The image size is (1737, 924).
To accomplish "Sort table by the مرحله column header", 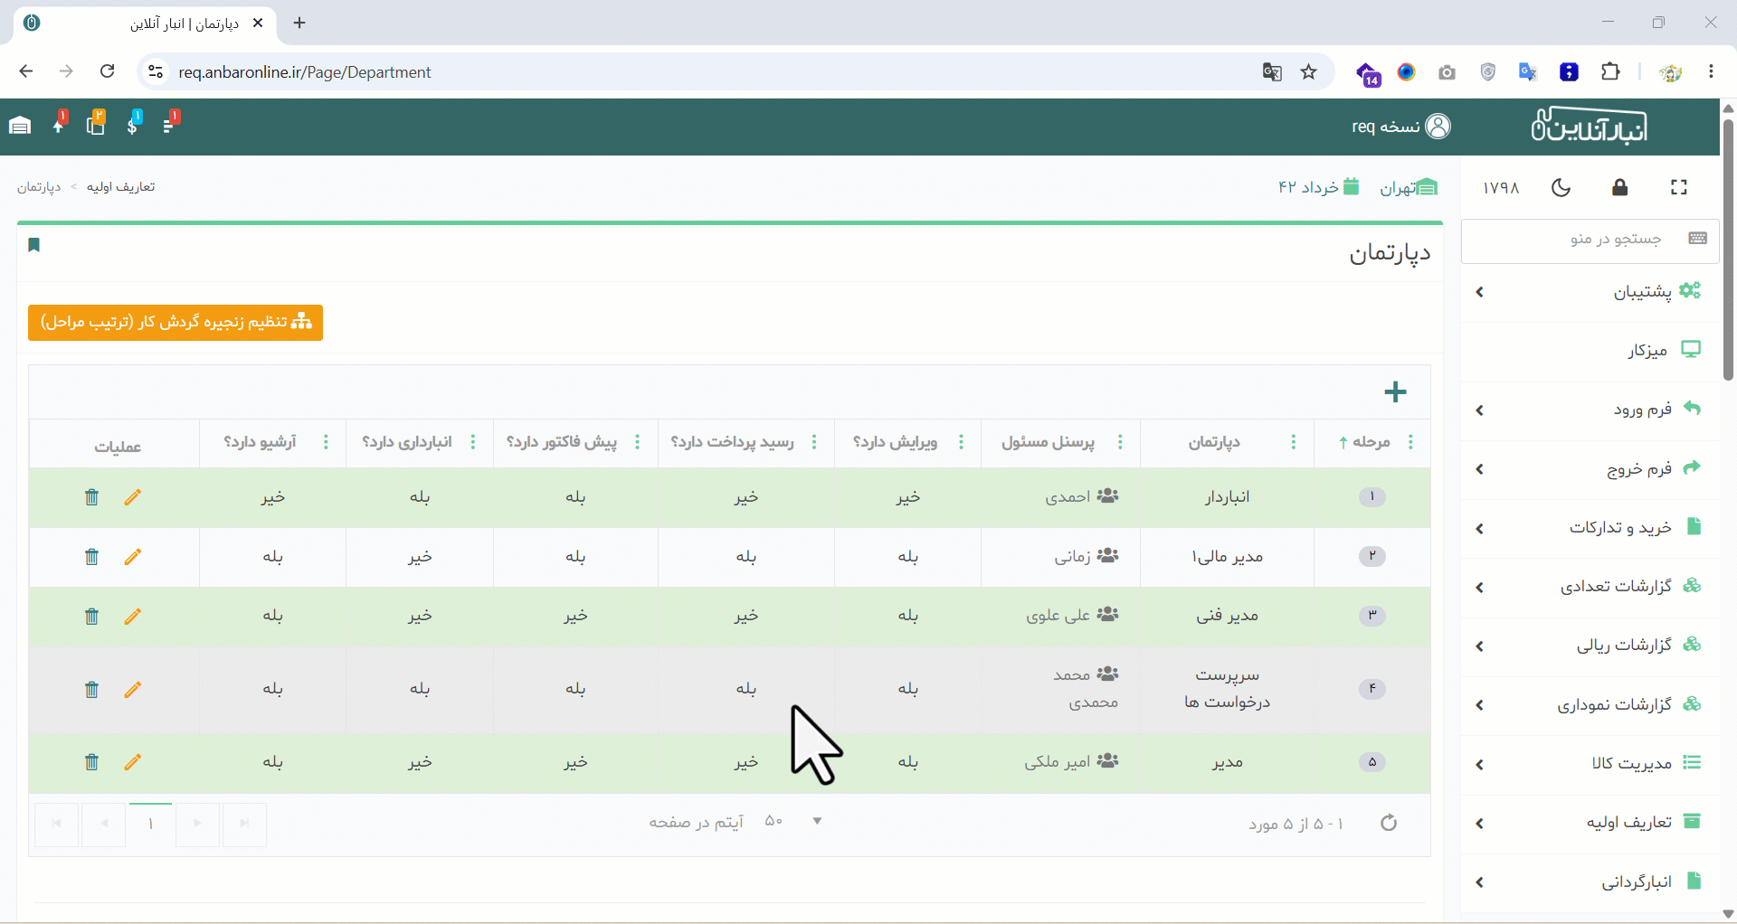I will 1364,442.
